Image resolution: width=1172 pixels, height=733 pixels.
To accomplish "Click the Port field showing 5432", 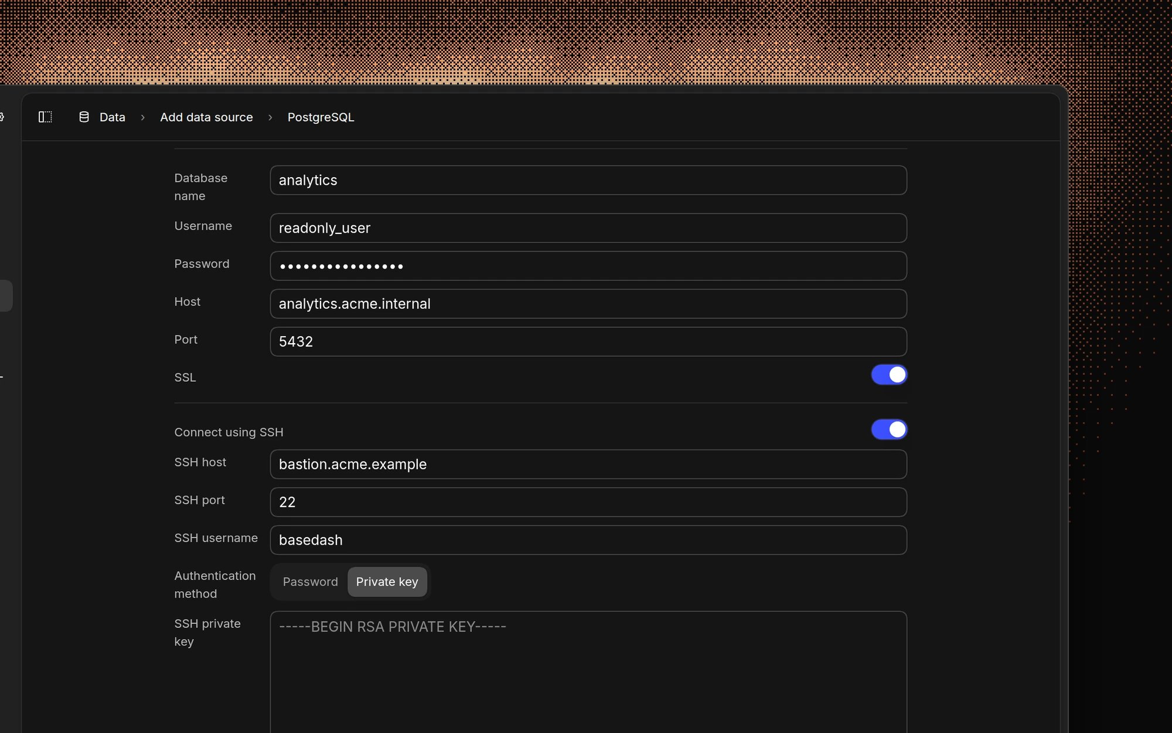I will click(588, 342).
